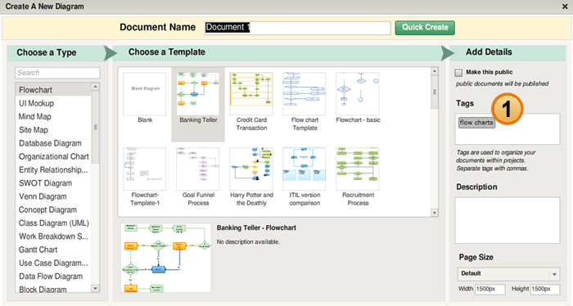573x306 pixels.
Task: Select the Flowchart - basic template
Action: tap(358, 94)
